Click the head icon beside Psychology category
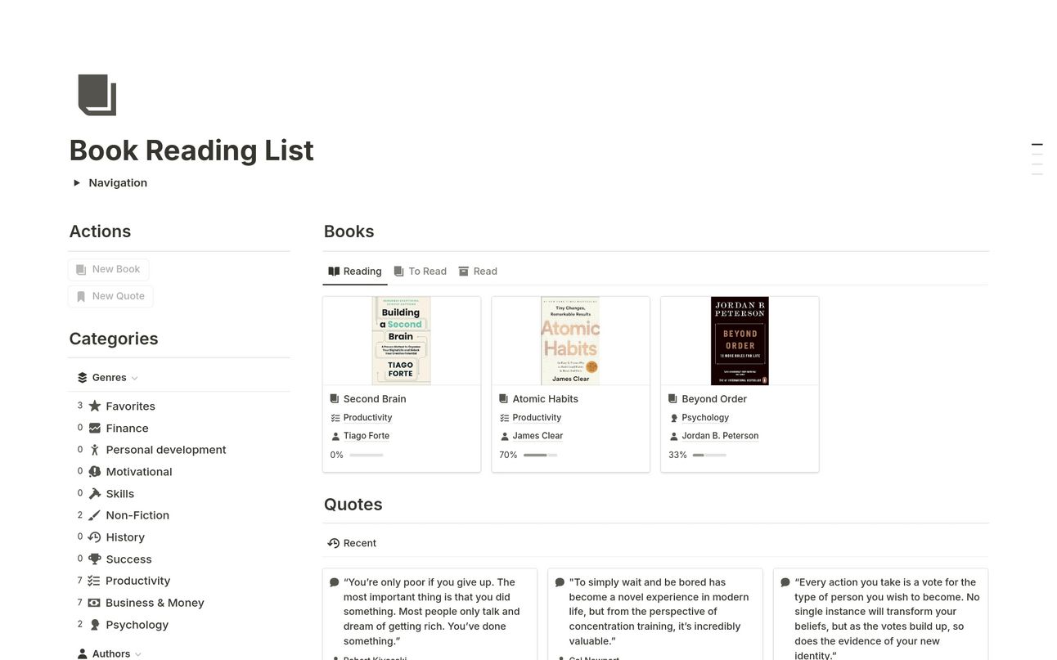The image size is (1057, 660). (95, 625)
